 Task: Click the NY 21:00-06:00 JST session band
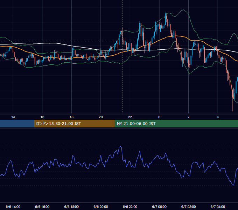tap(176, 124)
